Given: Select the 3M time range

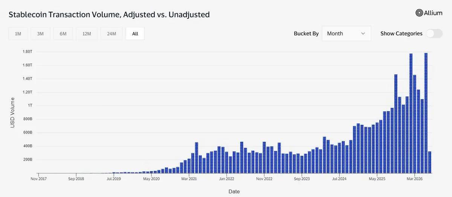Looking at the screenshot, I should point(40,33).
